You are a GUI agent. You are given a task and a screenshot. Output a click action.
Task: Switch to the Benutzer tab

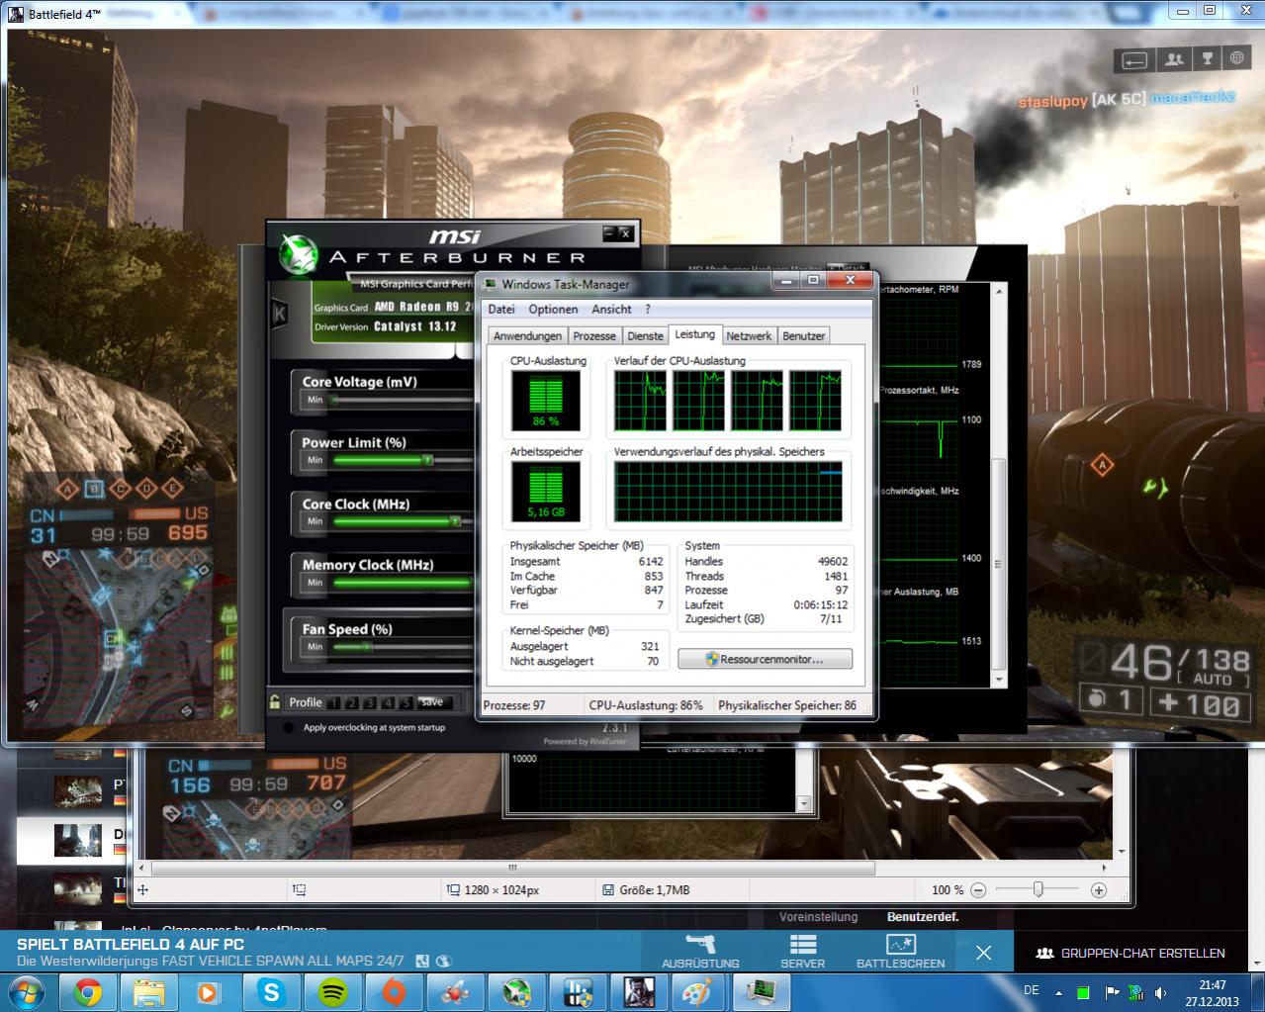(x=803, y=336)
